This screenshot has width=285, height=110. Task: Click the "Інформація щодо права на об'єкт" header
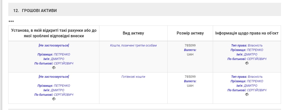[x=247, y=33]
